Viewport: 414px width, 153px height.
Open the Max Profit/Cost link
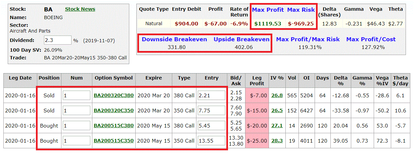coord(371,39)
